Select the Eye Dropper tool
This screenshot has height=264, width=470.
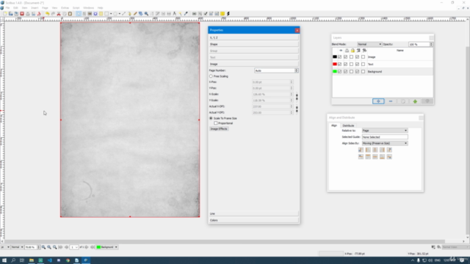tap(186, 14)
